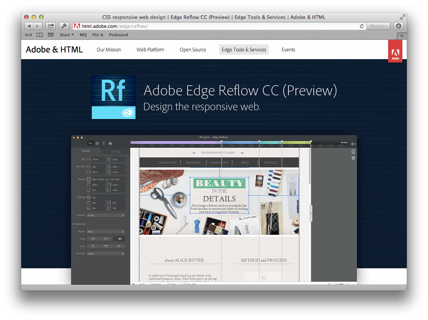Click float left icon in Float row
Viewport: 428px width, 320px height.
tap(93, 239)
